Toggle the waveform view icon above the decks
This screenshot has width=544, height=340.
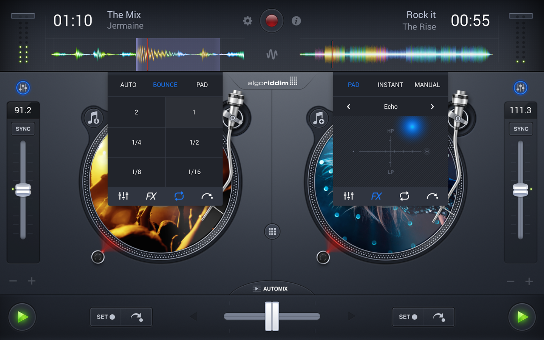pos(273,54)
